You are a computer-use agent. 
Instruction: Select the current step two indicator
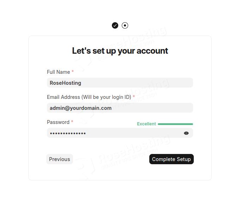click(x=125, y=25)
